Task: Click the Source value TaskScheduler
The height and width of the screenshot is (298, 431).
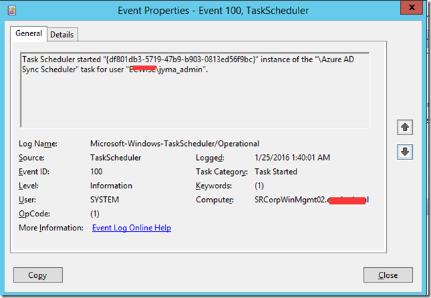Action: (116, 157)
